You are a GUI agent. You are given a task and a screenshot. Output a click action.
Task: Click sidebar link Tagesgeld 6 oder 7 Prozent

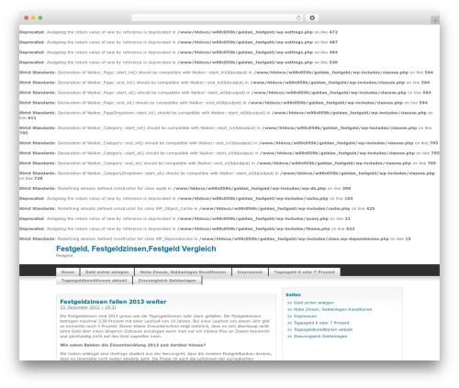coord(321,323)
